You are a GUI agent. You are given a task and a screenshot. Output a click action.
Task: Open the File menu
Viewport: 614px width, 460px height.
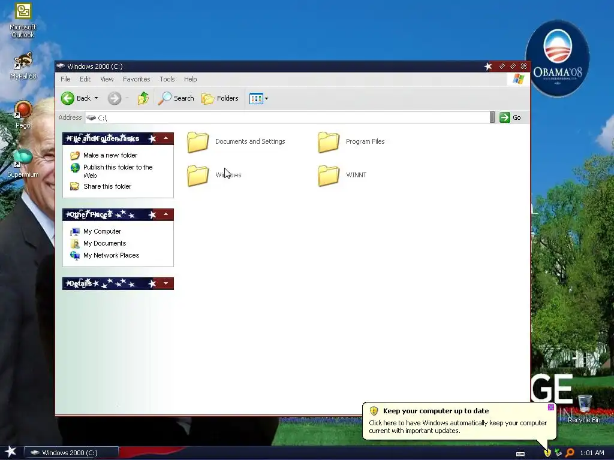pos(65,79)
